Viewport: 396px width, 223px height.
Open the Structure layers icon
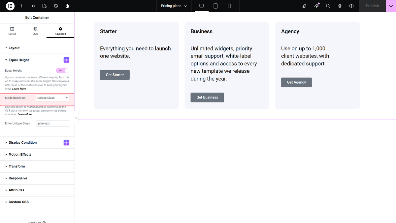point(340,6)
